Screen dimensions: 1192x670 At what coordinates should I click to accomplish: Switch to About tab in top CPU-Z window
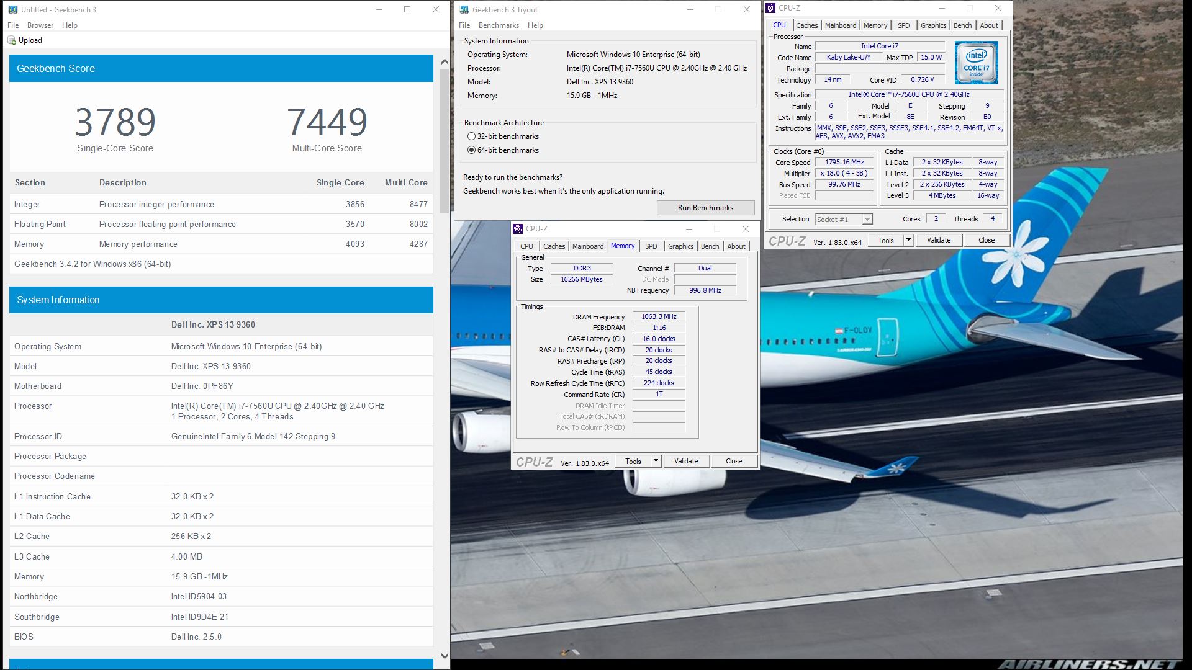tap(989, 25)
